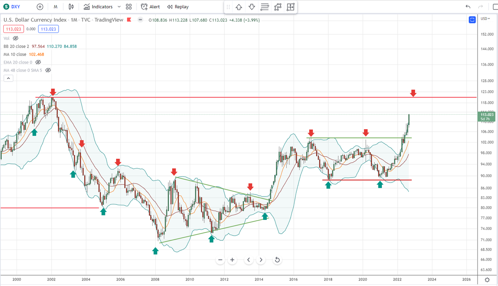The image size is (498, 286).
Task: Click the 102.468 MA value in legend
Action: 36,54
